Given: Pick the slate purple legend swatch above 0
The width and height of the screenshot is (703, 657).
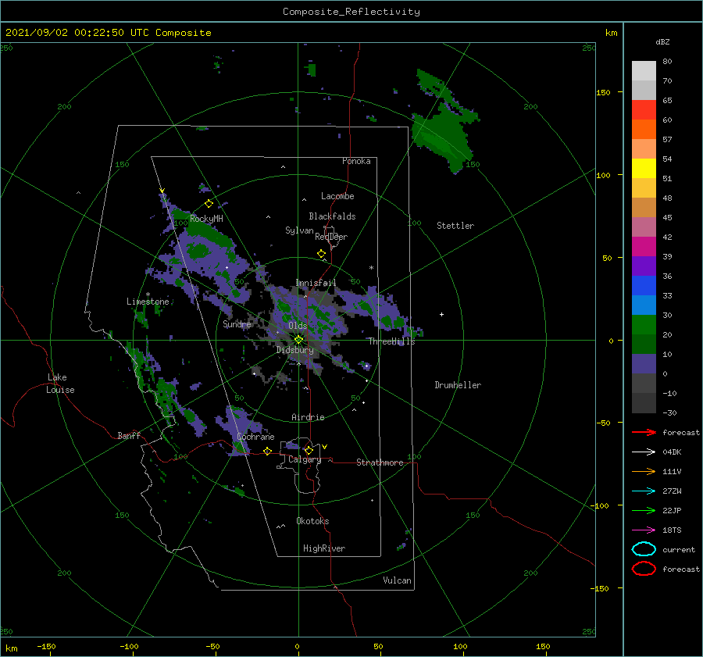Looking at the screenshot, I should point(644,363).
